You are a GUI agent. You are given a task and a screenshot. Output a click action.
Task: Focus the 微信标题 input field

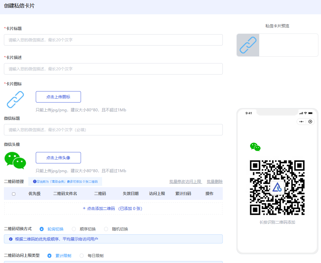[x=113, y=130]
